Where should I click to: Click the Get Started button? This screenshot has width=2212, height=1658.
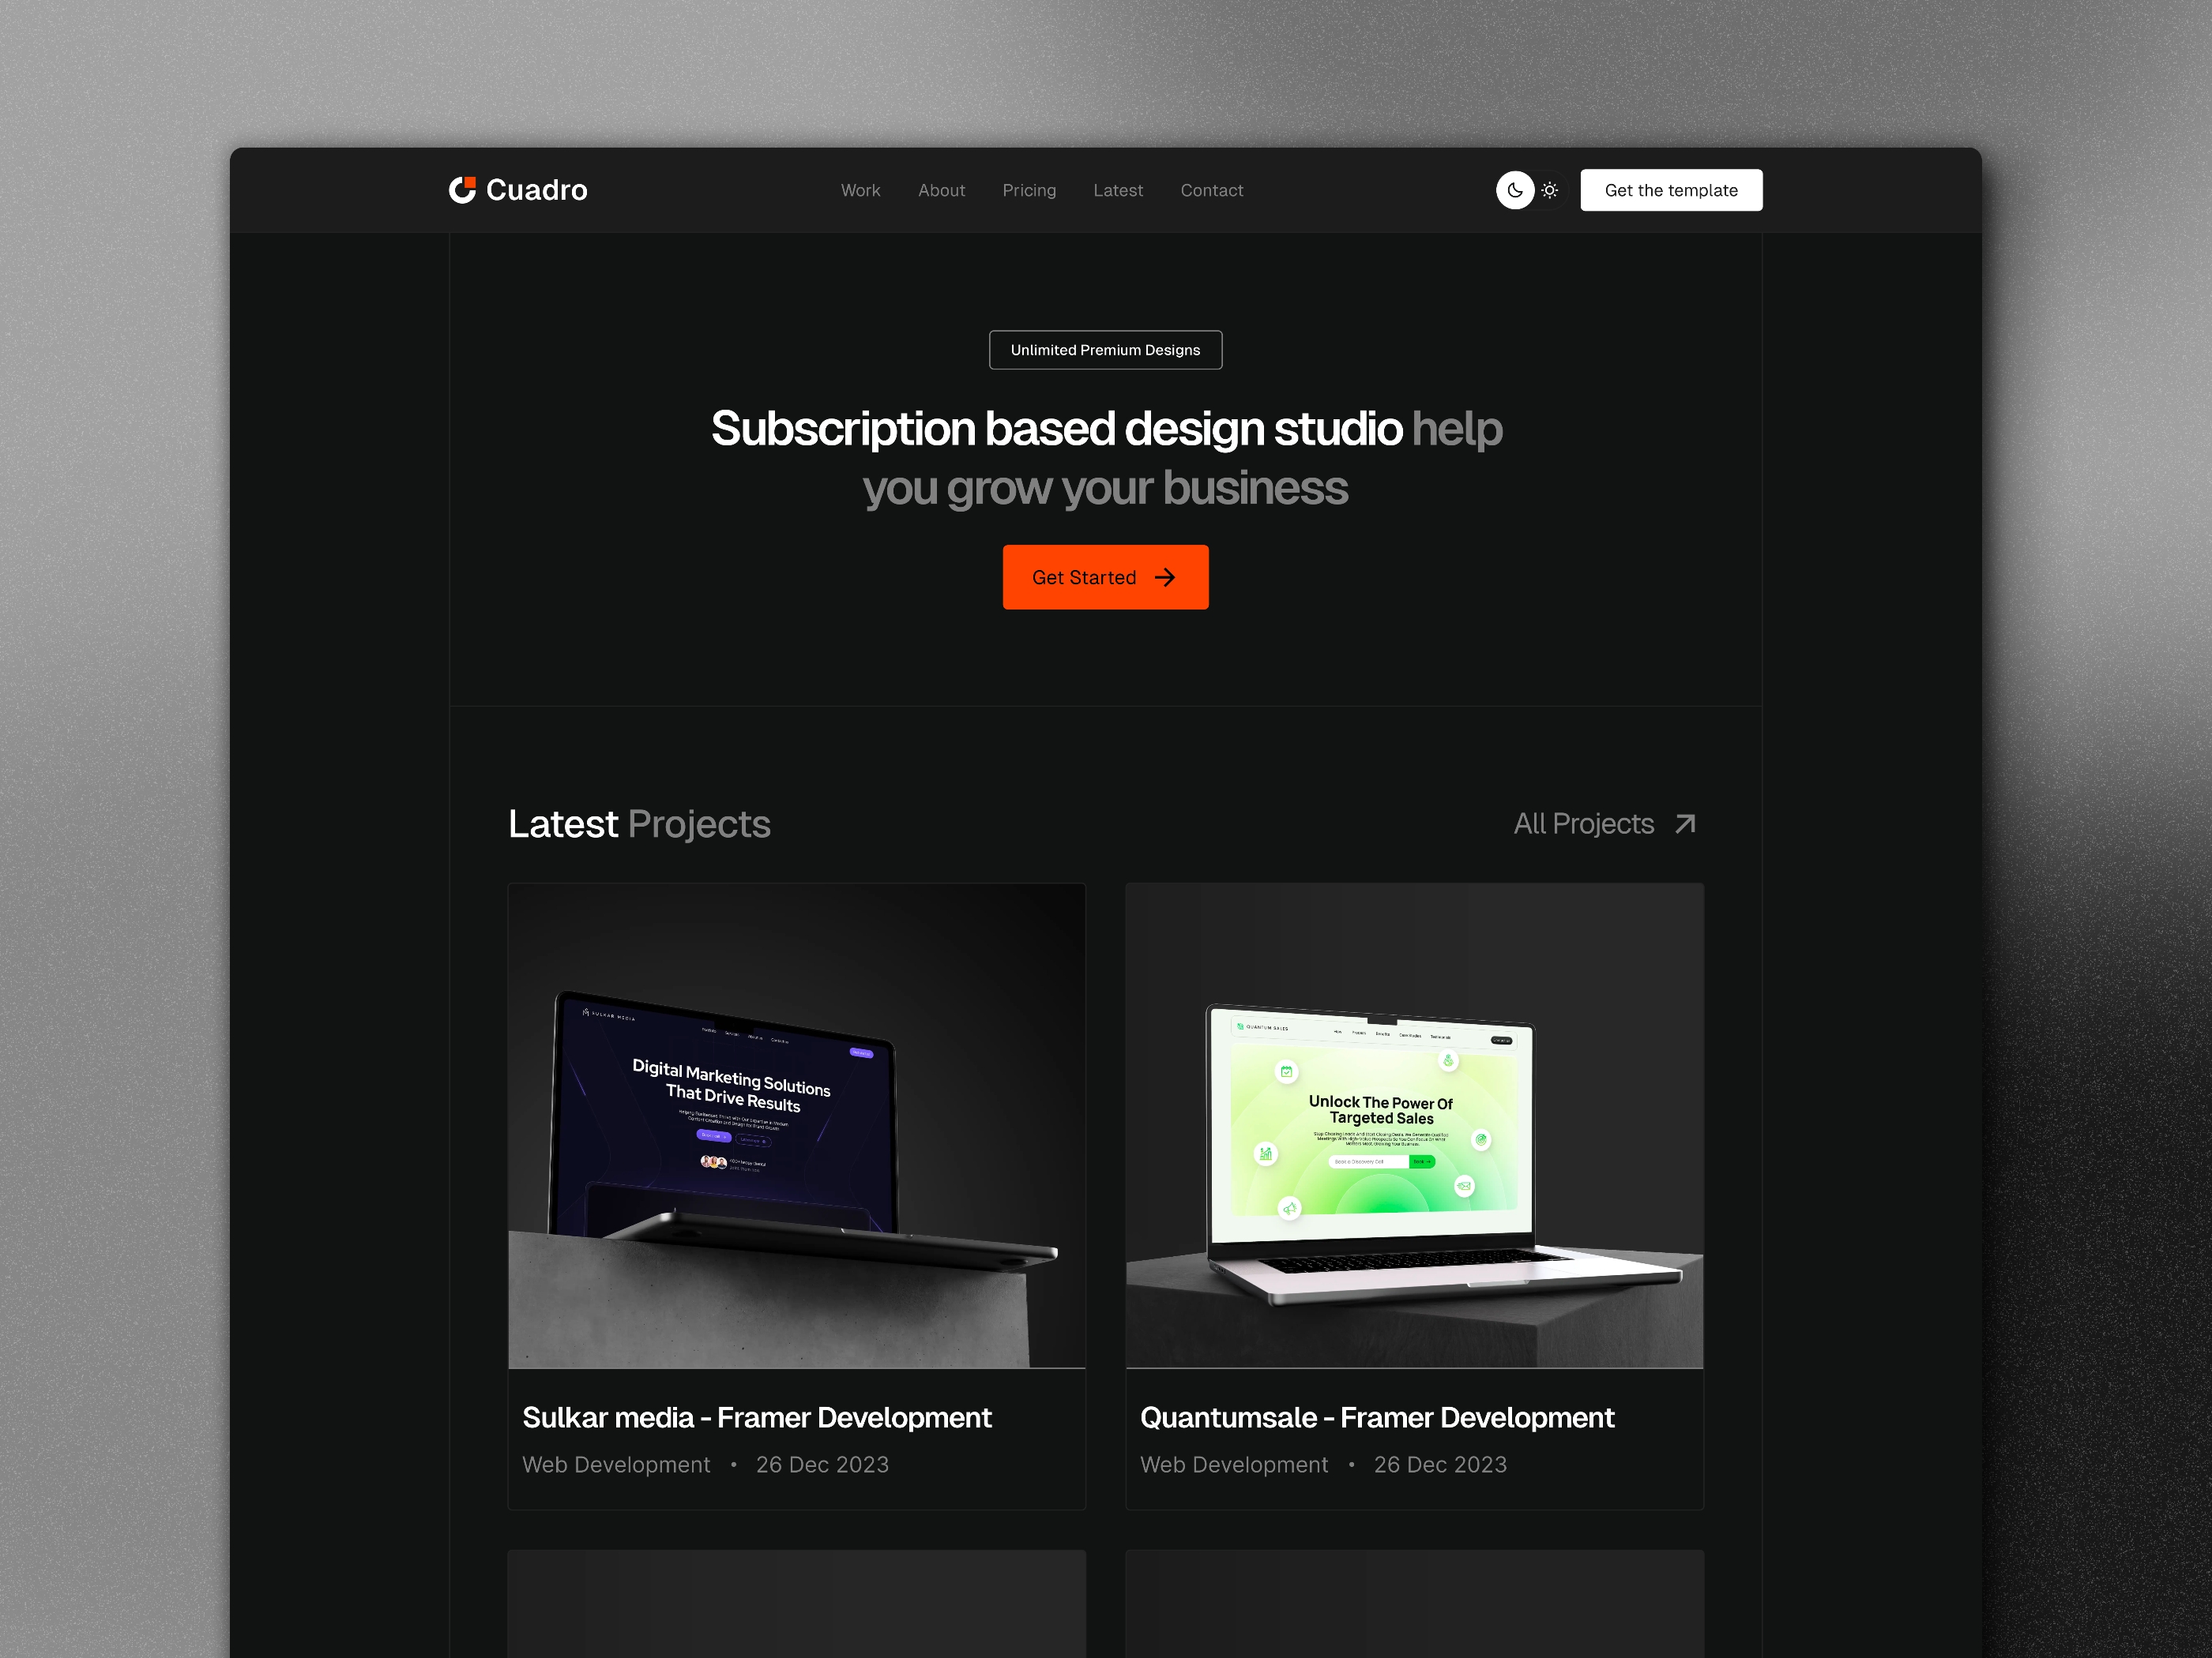pyautogui.click(x=1104, y=576)
